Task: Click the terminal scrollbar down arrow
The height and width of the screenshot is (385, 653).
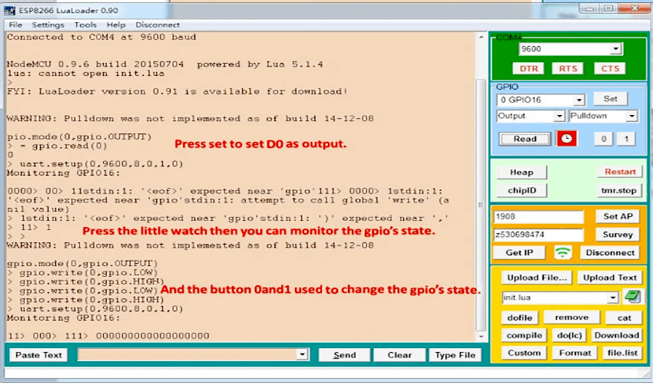Action: pos(481,337)
